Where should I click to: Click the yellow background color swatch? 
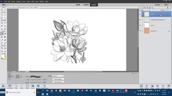coord(5,58)
